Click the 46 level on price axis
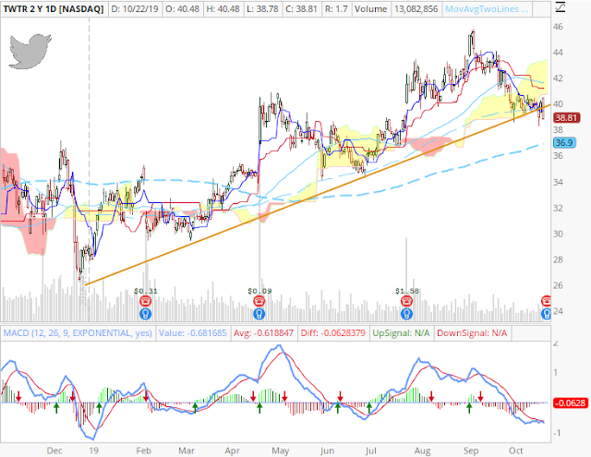The width and height of the screenshot is (591, 457). [558, 27]
